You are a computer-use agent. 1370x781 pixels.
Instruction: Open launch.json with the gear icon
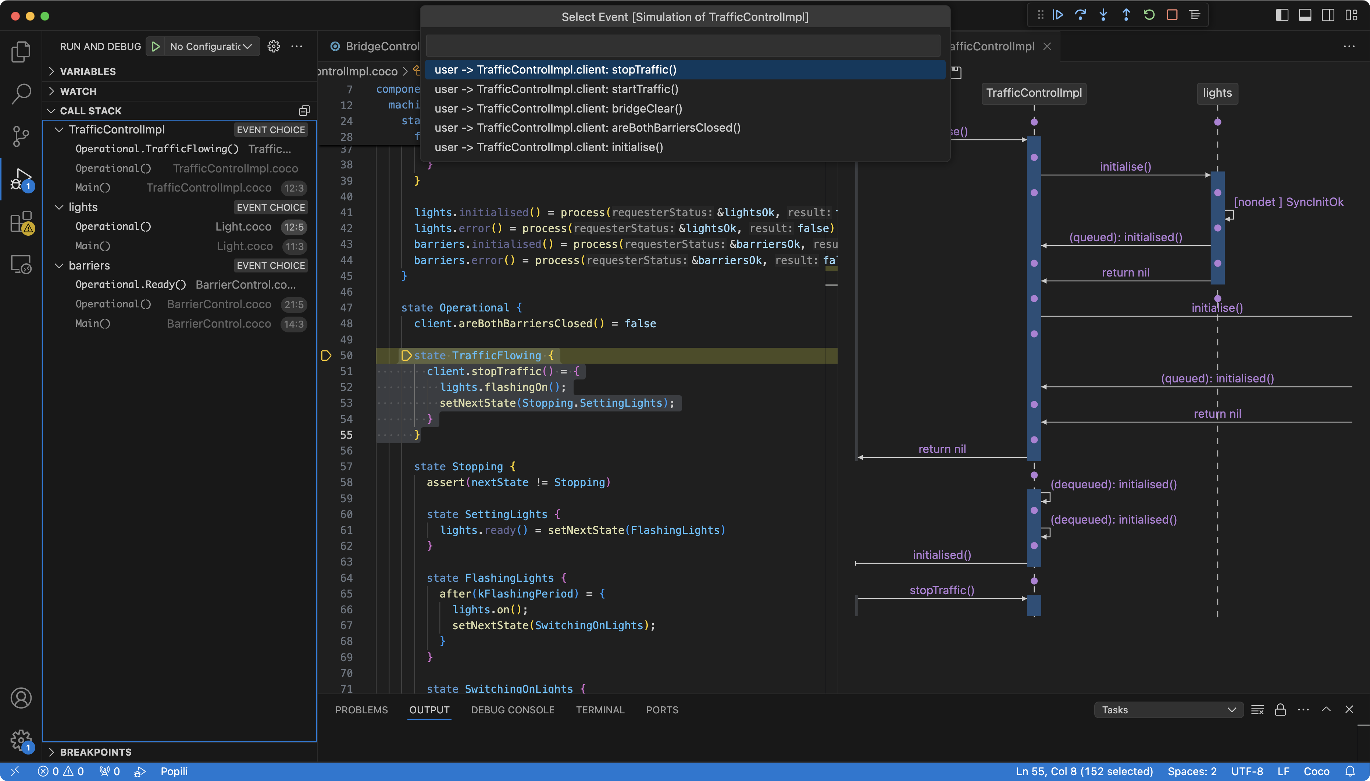274,47
